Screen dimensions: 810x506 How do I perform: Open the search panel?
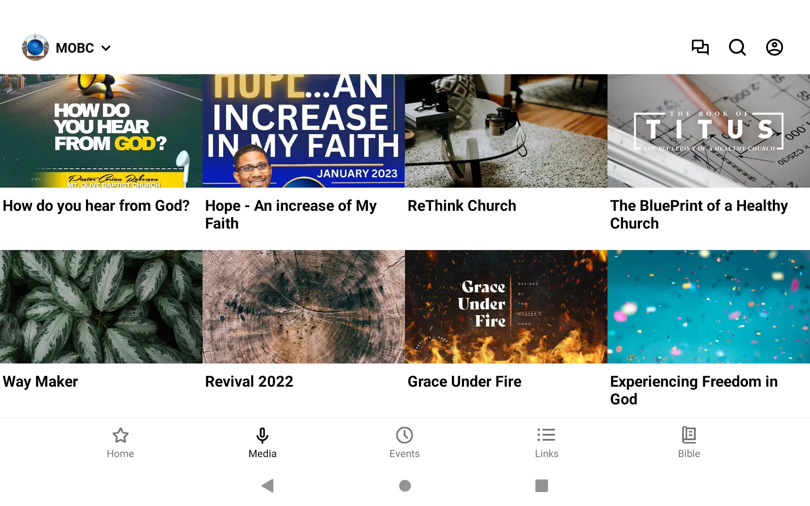point(737,47)
